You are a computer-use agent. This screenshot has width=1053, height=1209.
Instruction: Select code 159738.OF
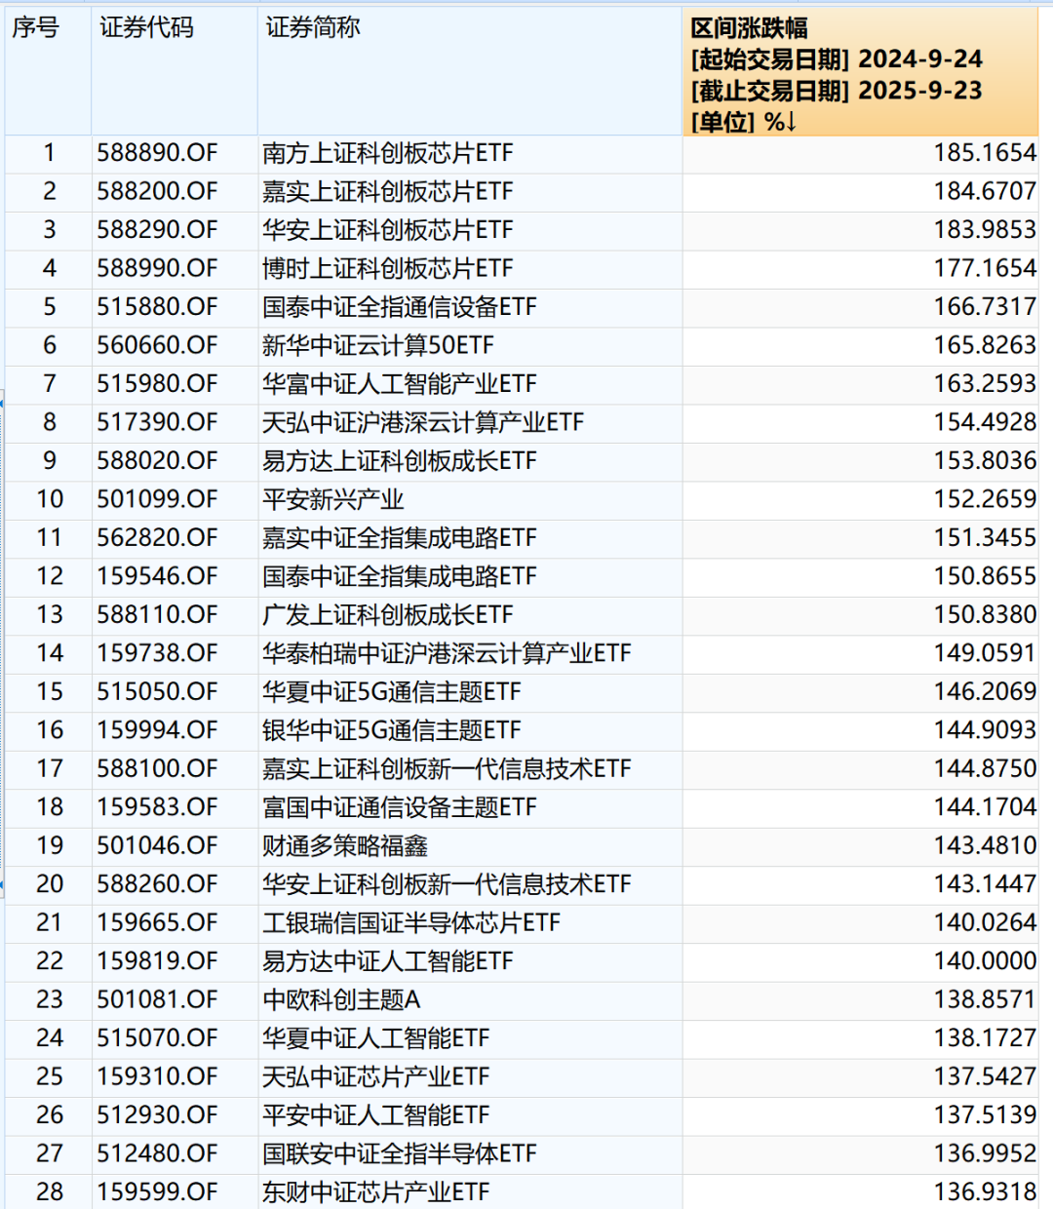(157, 653)
